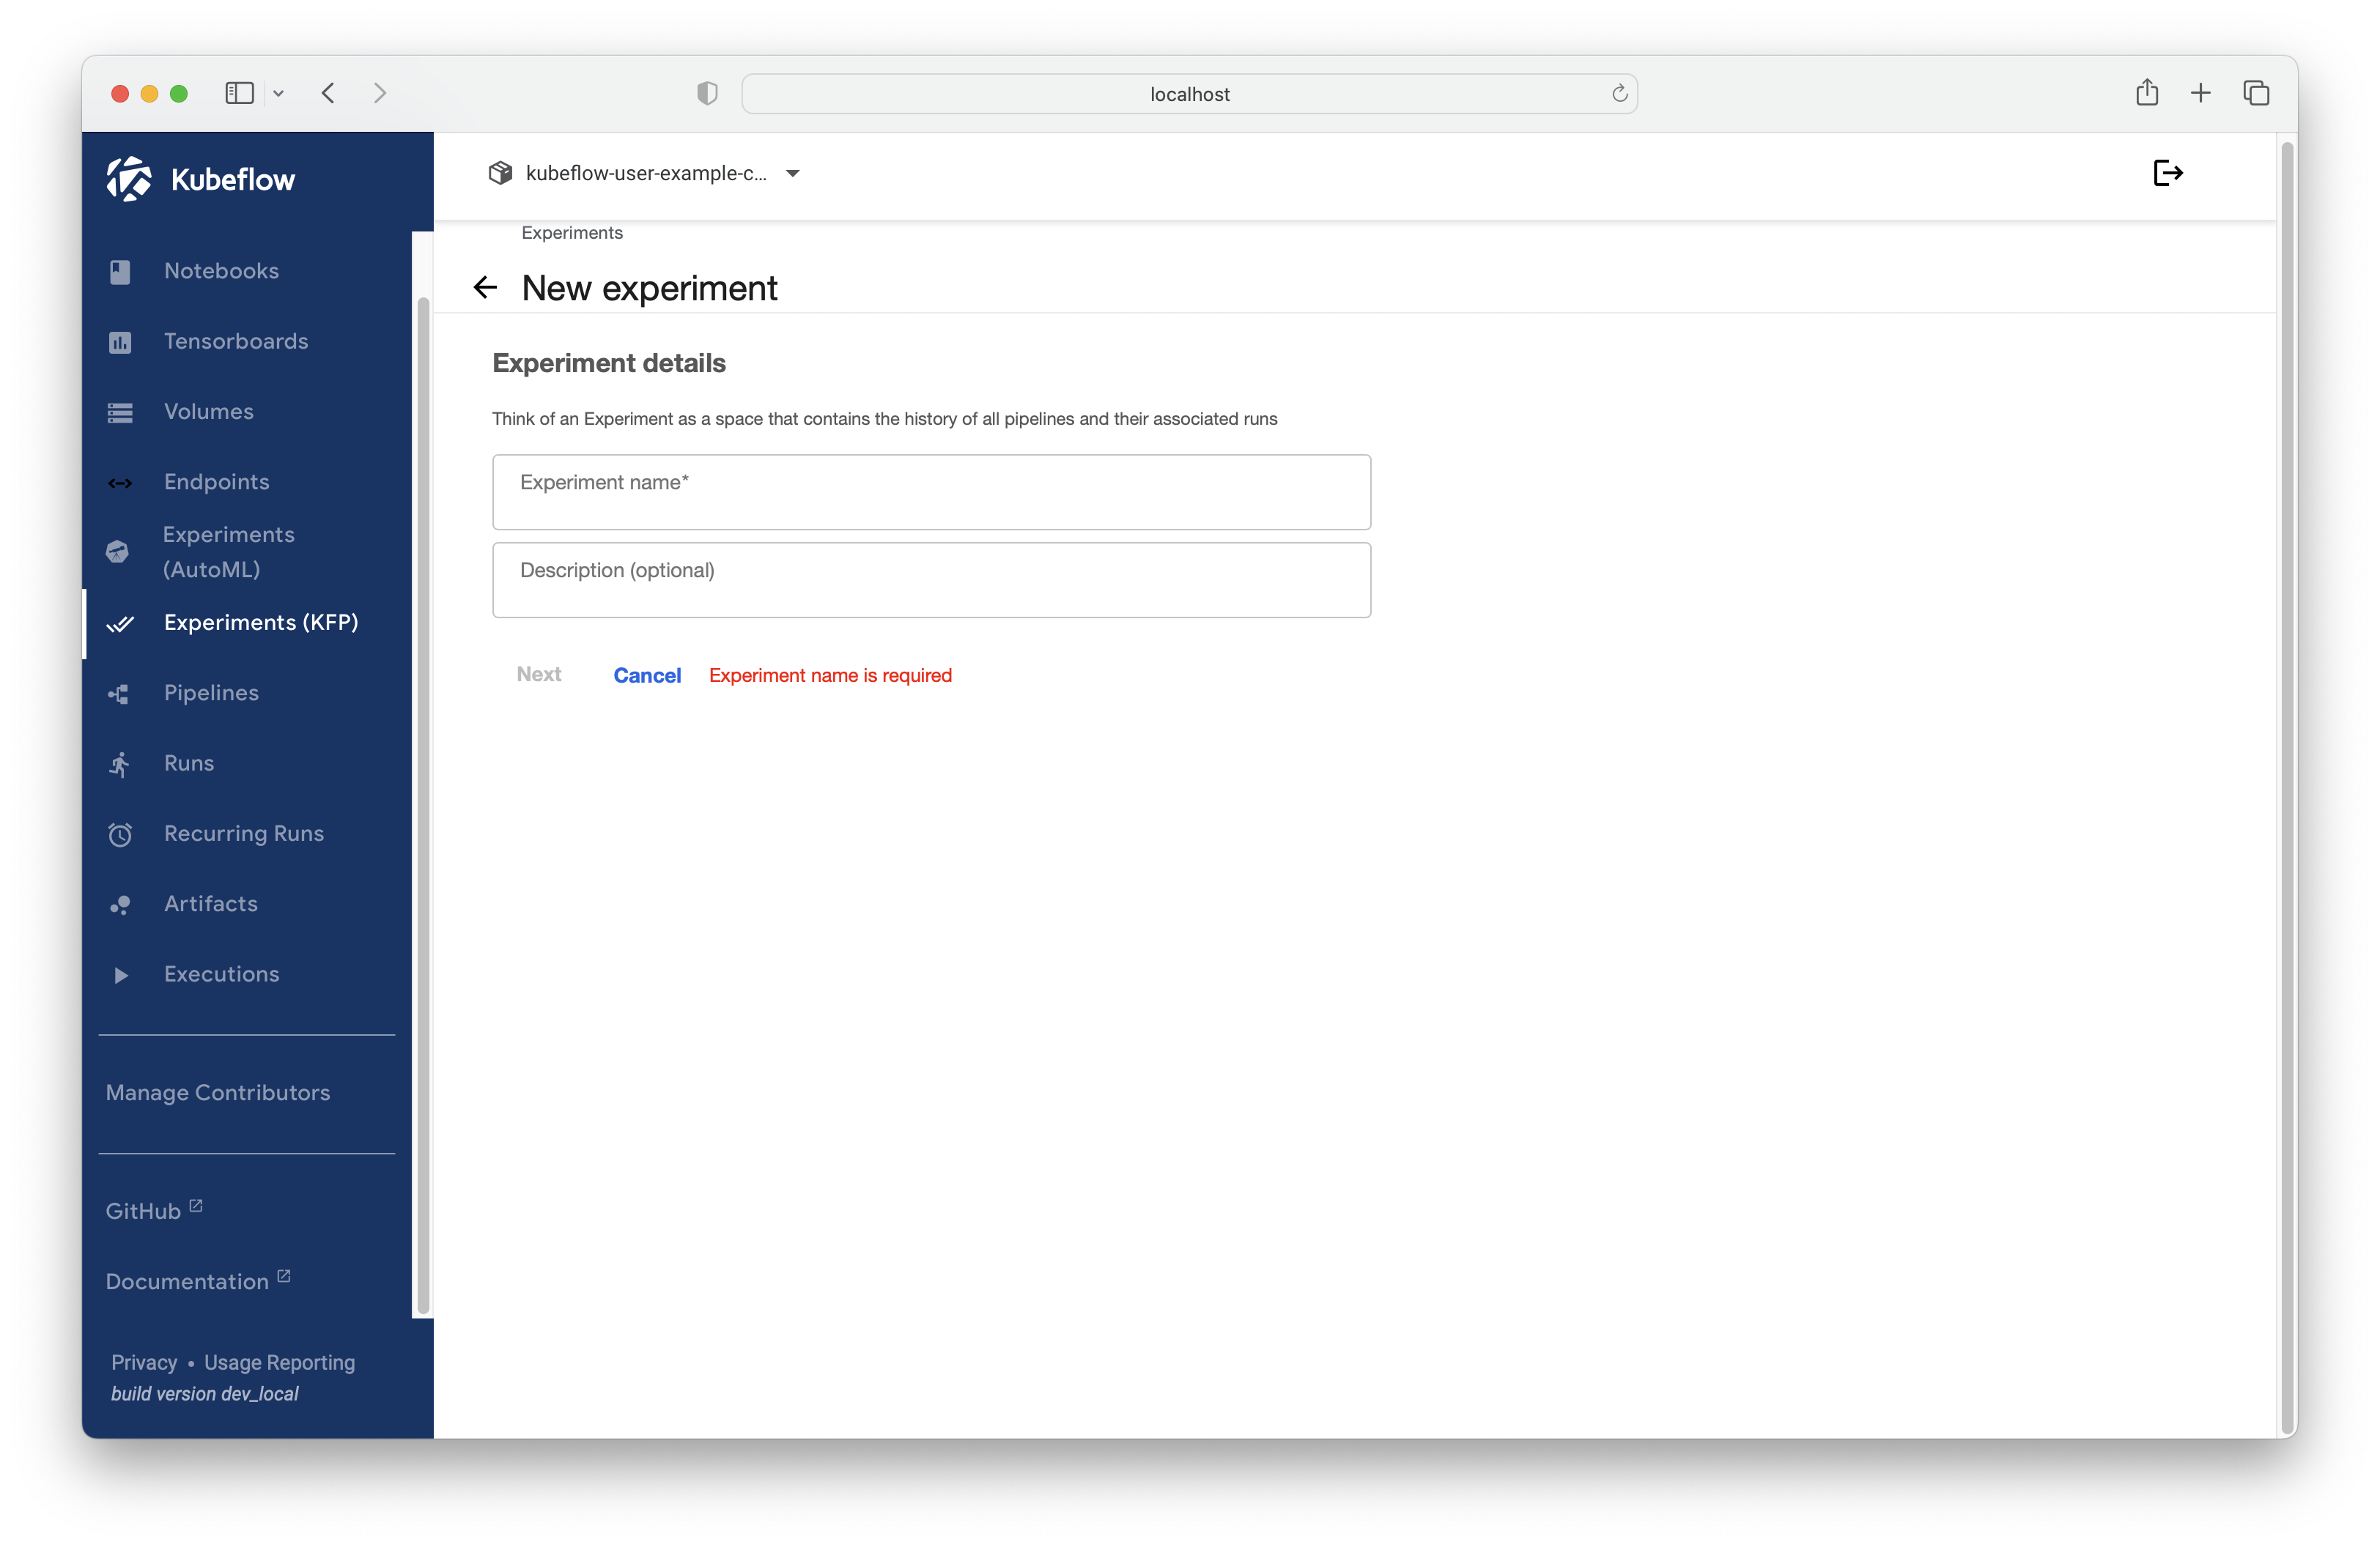Image resolution: width=2380 pixels, height=1547 pixels.
Task: Open a new tab with plus icon
Action: tap(2200, 93)
